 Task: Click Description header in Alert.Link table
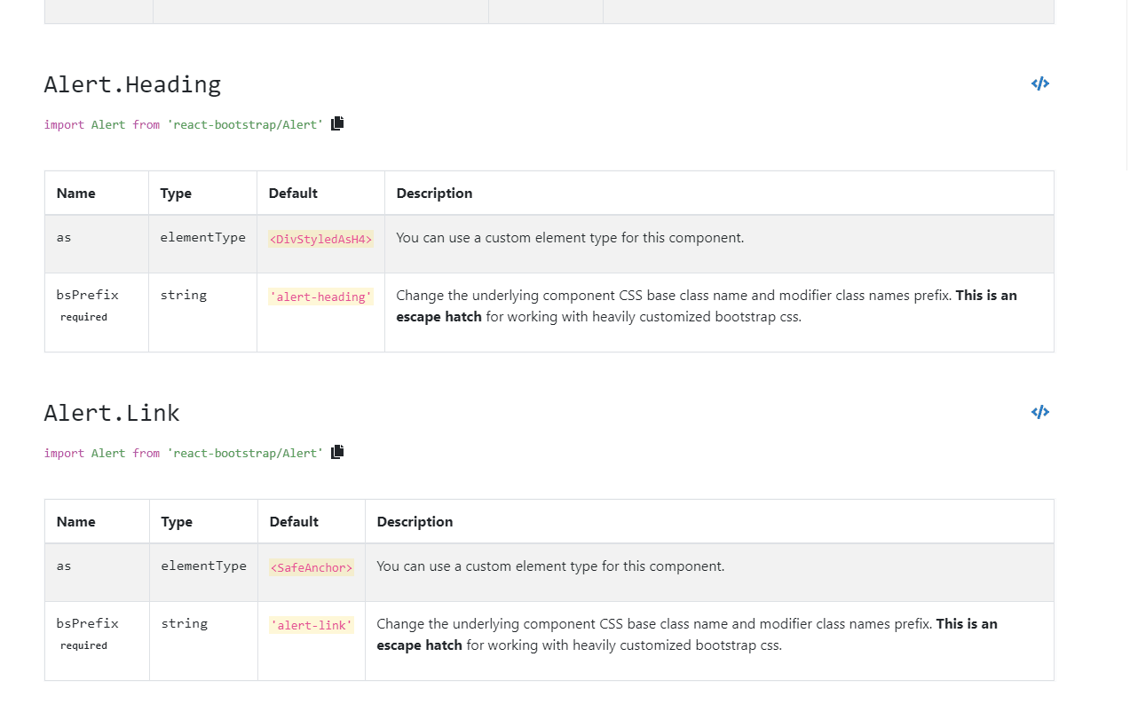[x=415, y=522]
